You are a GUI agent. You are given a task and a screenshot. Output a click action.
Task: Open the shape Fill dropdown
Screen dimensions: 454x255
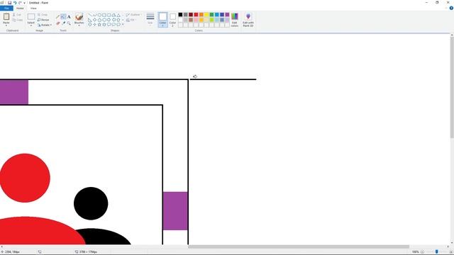(x=131, y=20)
